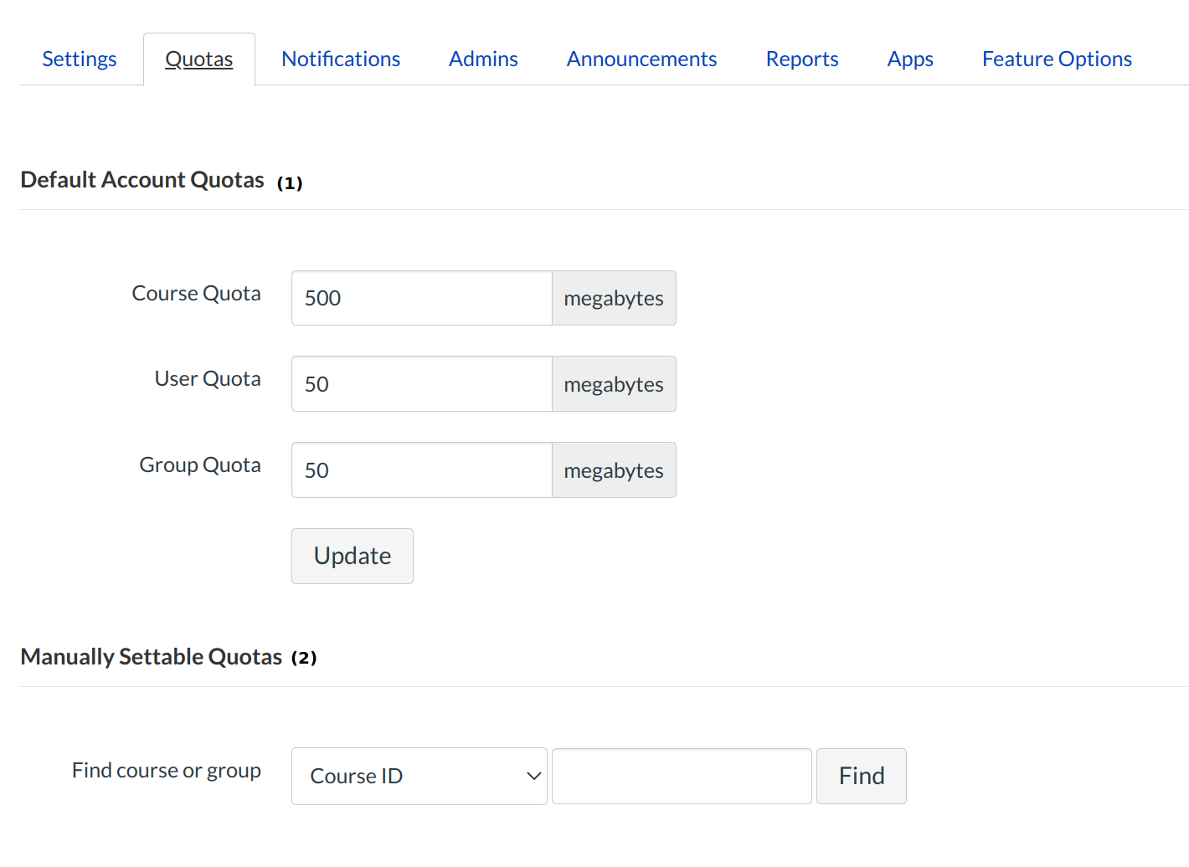Open the Announcements tab
This screenshot has width=1189, height=867.
click(x=641, y=59)
